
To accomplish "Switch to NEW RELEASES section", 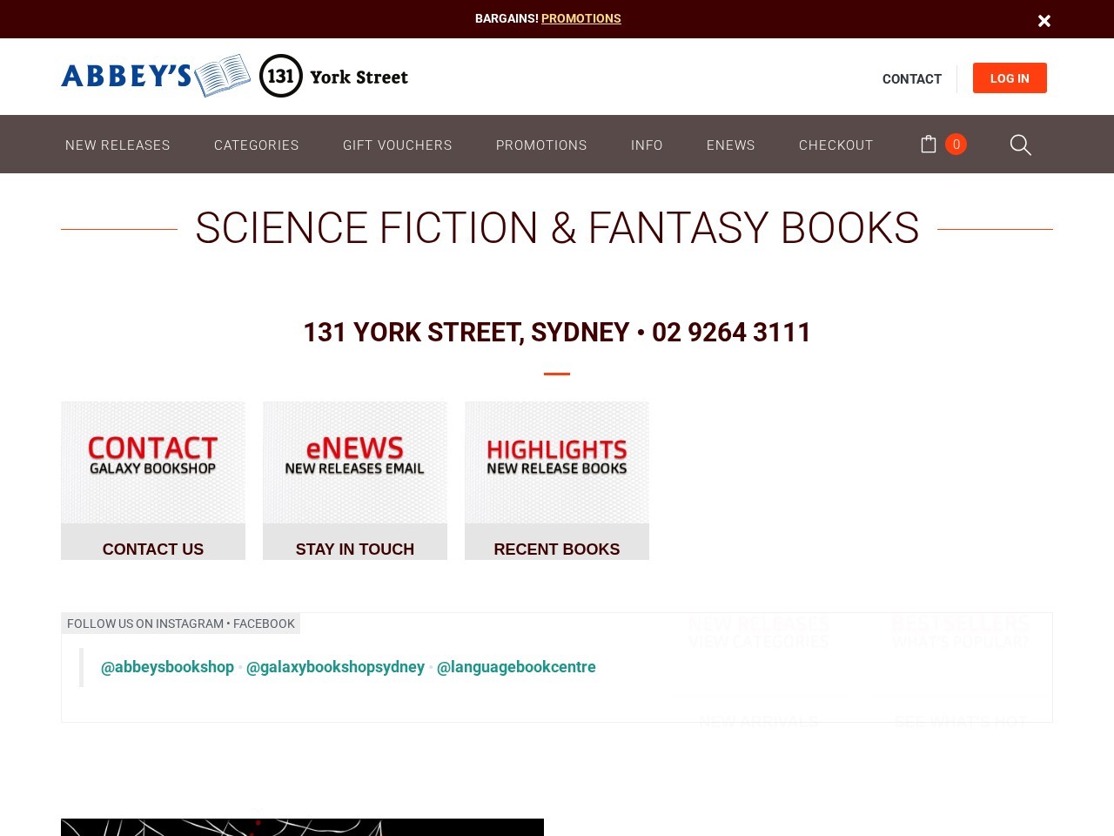I will [x=117, y=145].
